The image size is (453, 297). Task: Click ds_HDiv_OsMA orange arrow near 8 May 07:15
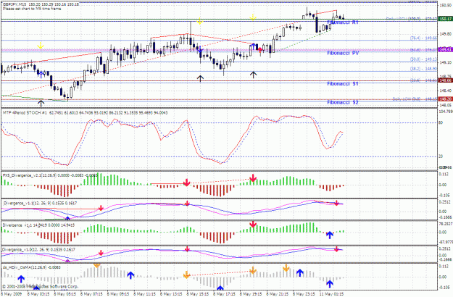[x=97, y=264]
